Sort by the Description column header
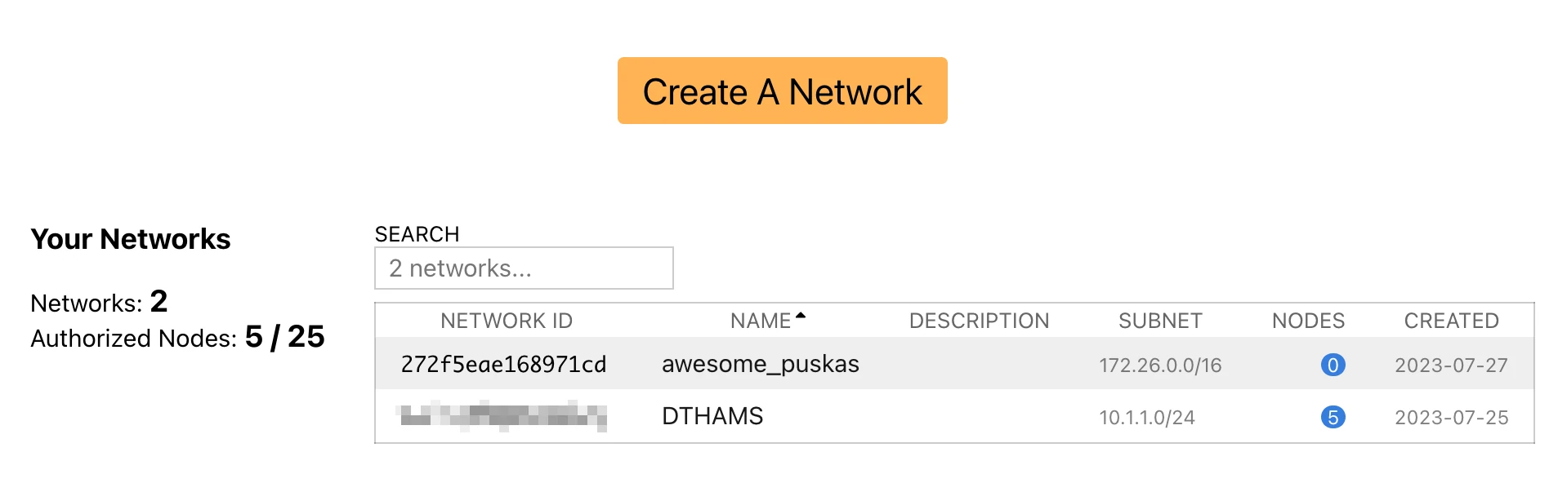The image size is (1567, 483). click(979, 321)
